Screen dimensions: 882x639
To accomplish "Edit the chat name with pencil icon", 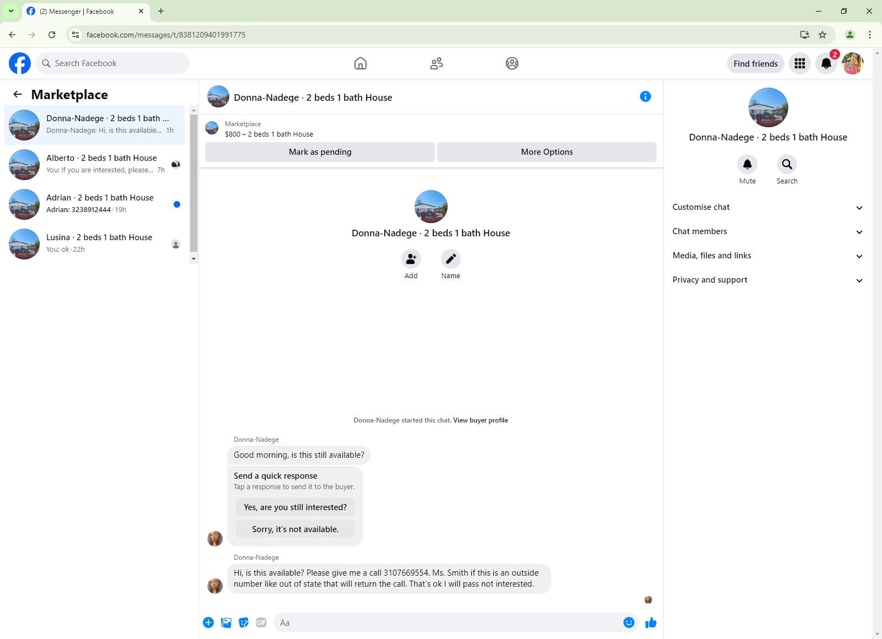I will click(x=451, y=259).
